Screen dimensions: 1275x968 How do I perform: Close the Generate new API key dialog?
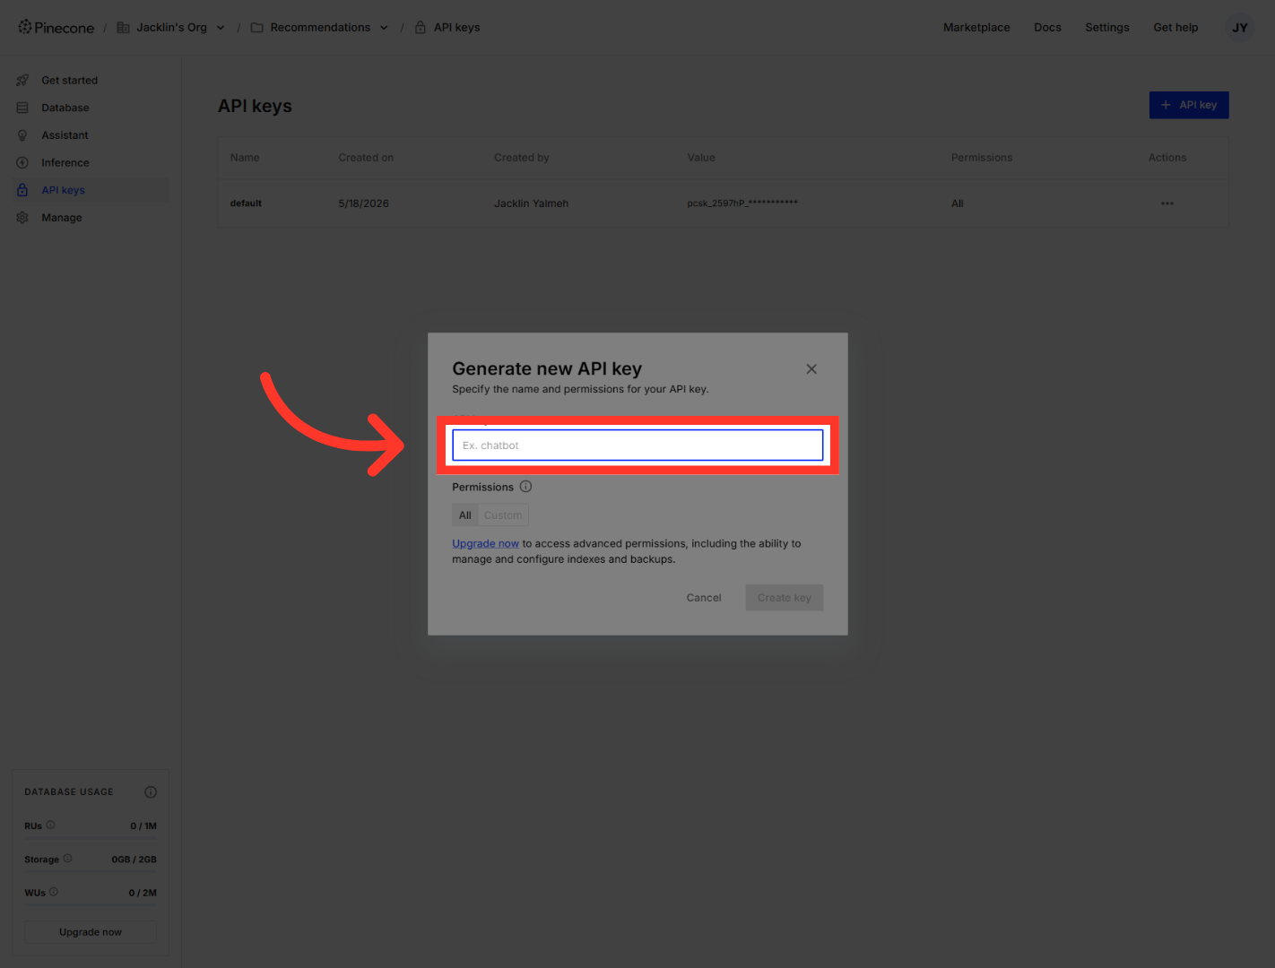pyautogui.click(x=811, y=369)
